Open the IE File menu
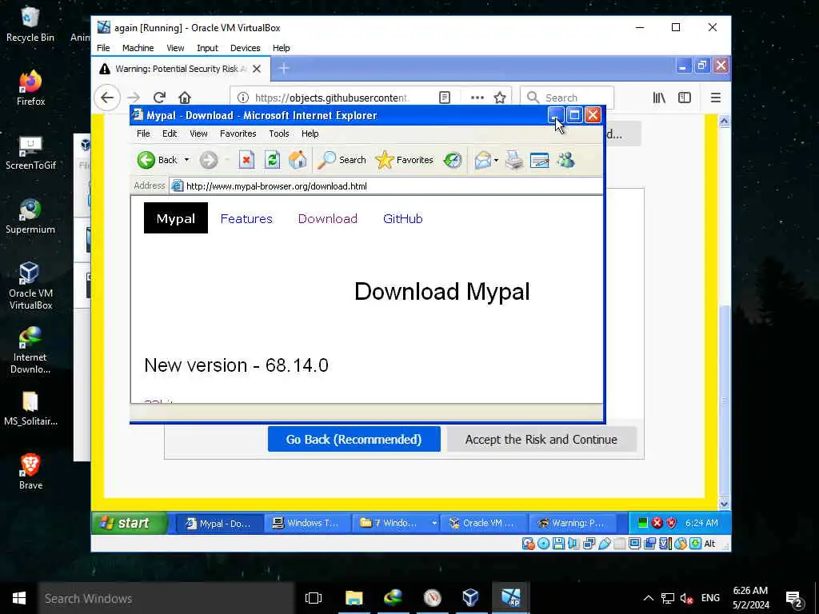This screenshot has height=614, width=819. (x=143, y=134)
